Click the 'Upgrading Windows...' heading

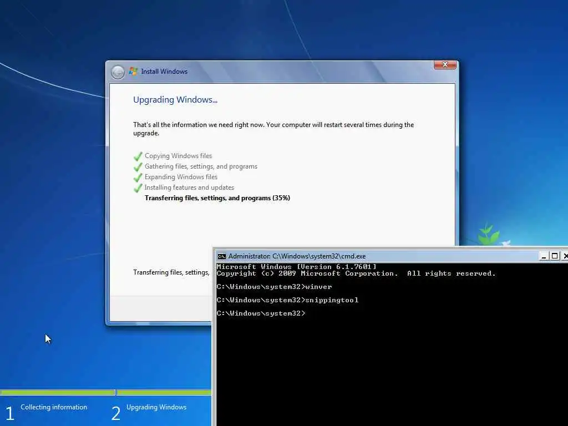point(175,100)
